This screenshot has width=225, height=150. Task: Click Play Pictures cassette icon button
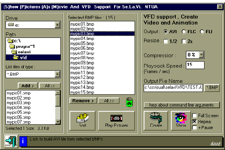coord(116,120)
